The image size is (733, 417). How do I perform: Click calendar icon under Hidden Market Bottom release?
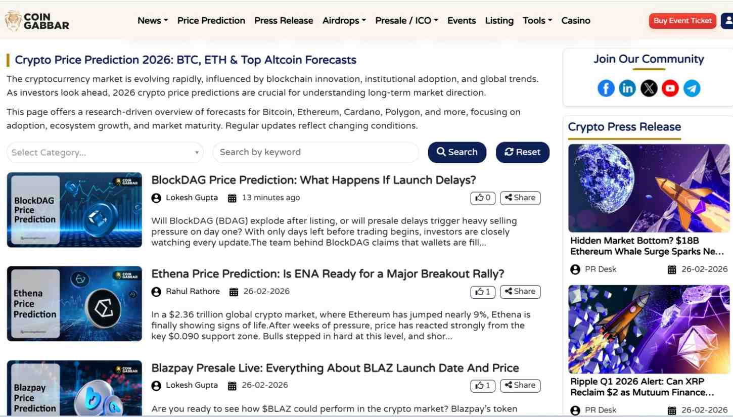click(672, 269)
